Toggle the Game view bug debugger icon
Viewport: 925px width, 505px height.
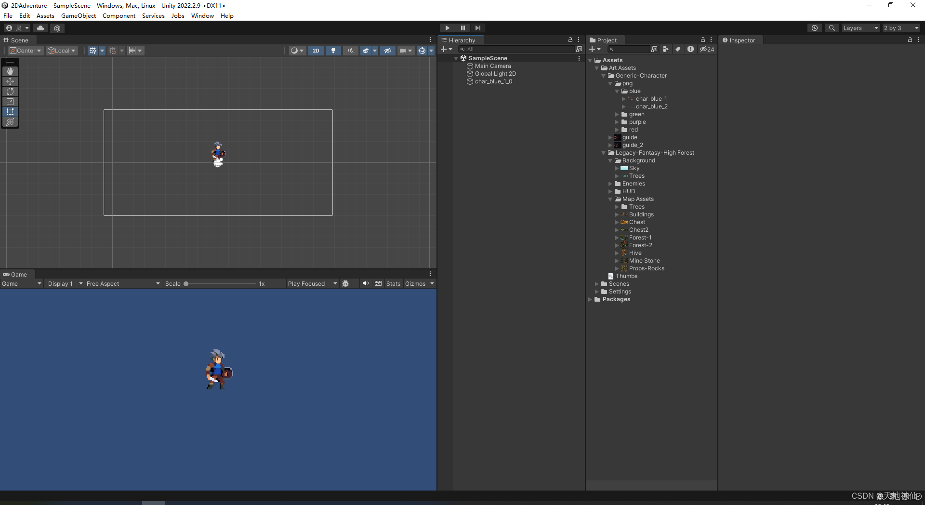pos(345,284)
